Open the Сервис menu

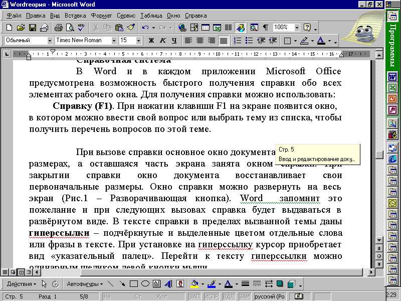[x=126, y=16]
